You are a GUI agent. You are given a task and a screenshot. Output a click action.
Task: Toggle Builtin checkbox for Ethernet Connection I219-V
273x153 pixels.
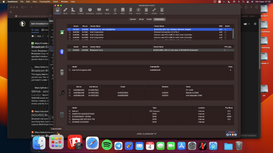coord(225,32)
